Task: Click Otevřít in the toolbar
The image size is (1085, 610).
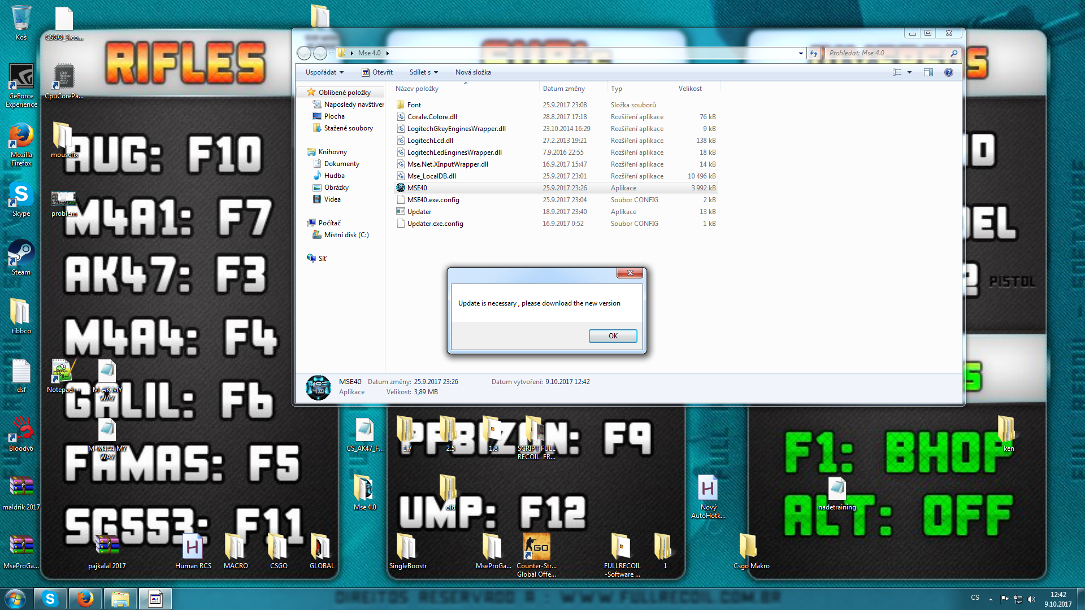Action: pyautogui.click(x=377, y=72)
